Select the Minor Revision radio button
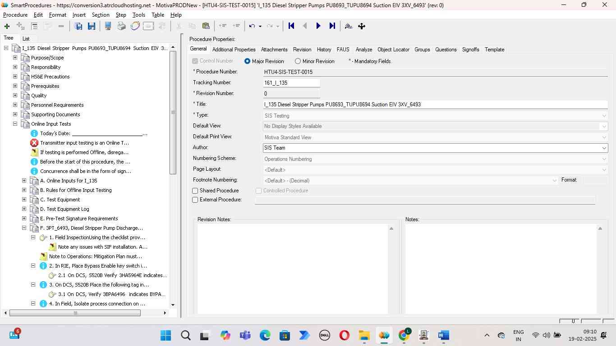Viewport: 616px width, 346px height. click(298, 61)
